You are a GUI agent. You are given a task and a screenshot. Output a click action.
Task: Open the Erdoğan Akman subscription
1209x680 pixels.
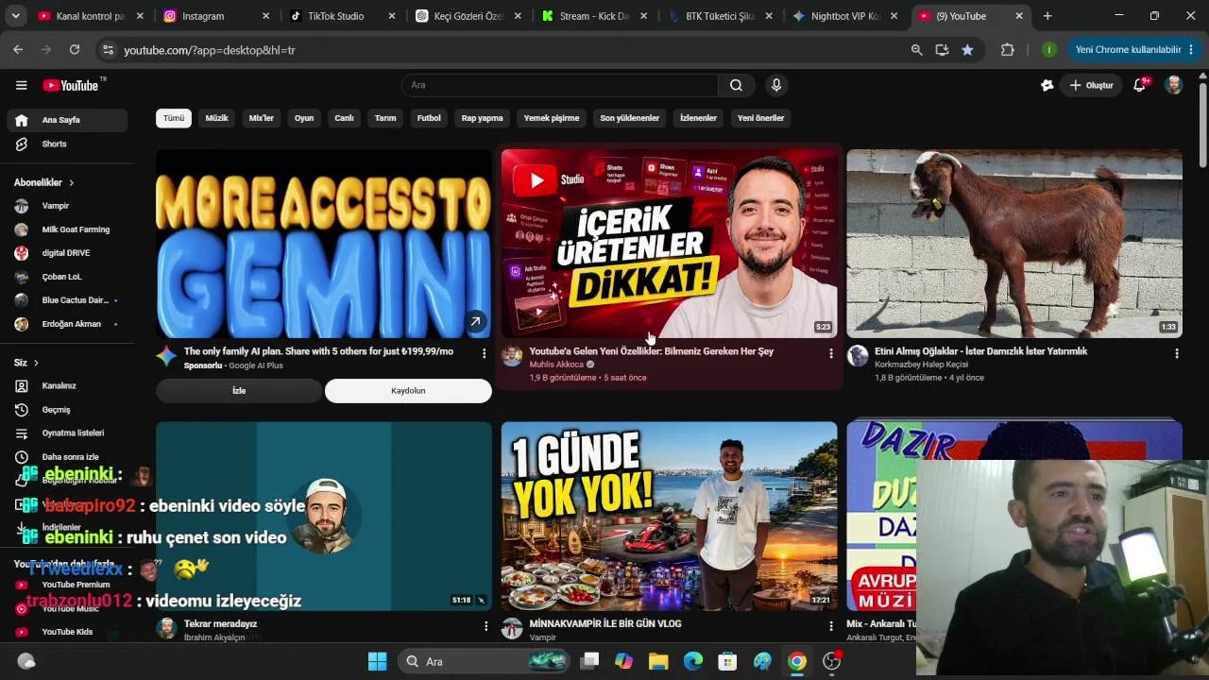click(x=66, y=324)
